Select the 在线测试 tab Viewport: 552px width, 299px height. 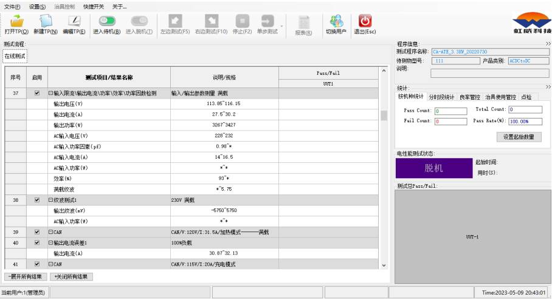click(15, 56)
